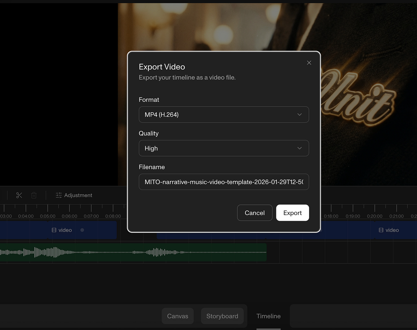This screenshot has height=330, width=417.
Task: Click the white Export button
Action: (x=292, y=213)
